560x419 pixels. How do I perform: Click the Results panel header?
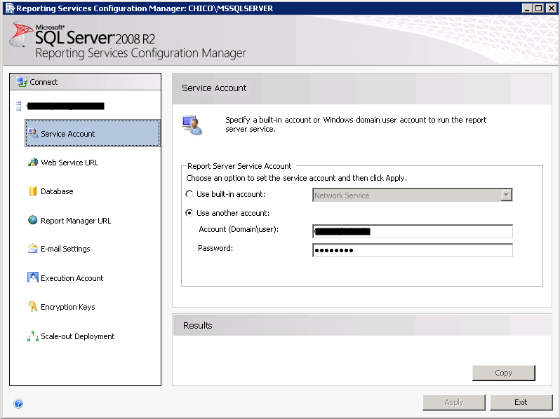(x=362, y=325)
